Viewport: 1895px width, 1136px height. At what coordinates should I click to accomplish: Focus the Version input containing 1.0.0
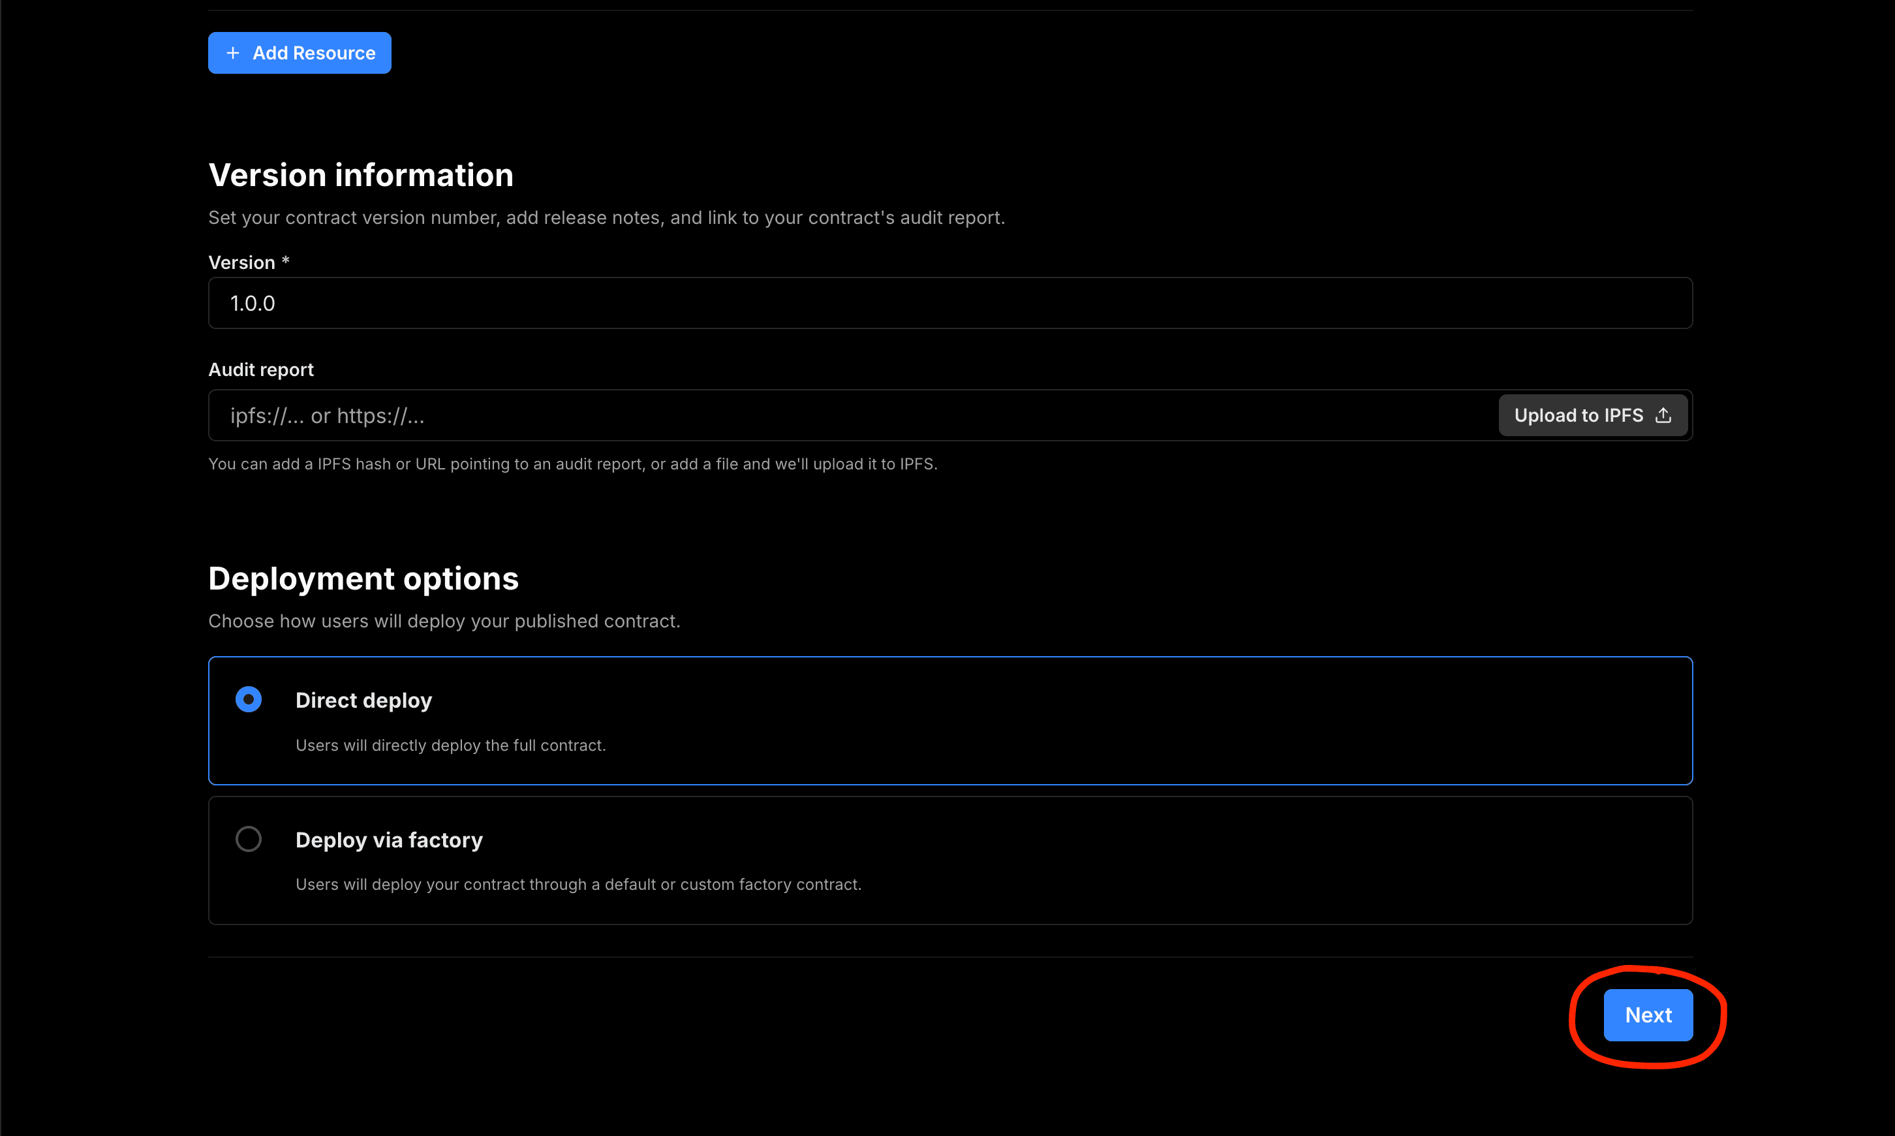(x=949, y=303)
